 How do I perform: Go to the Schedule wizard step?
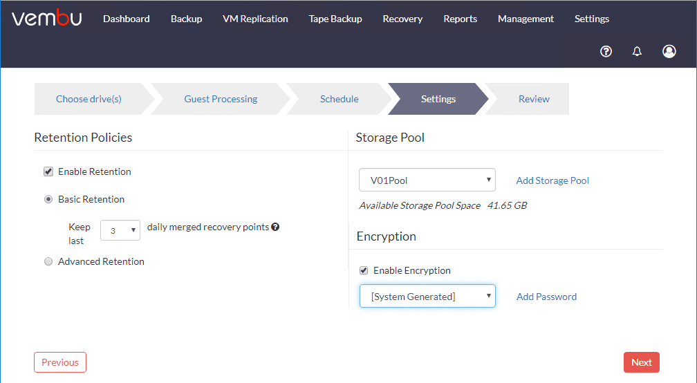(339, 99)
